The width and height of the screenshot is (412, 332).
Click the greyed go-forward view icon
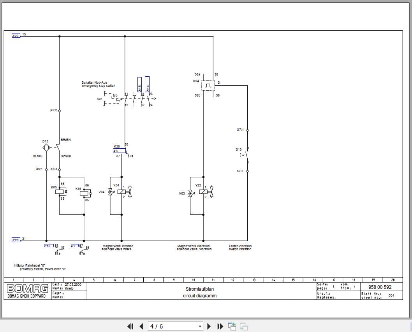[x=243, y=327]
